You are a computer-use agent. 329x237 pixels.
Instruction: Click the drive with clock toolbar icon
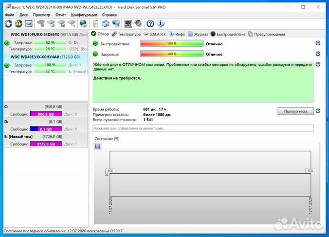coord(51,24)
